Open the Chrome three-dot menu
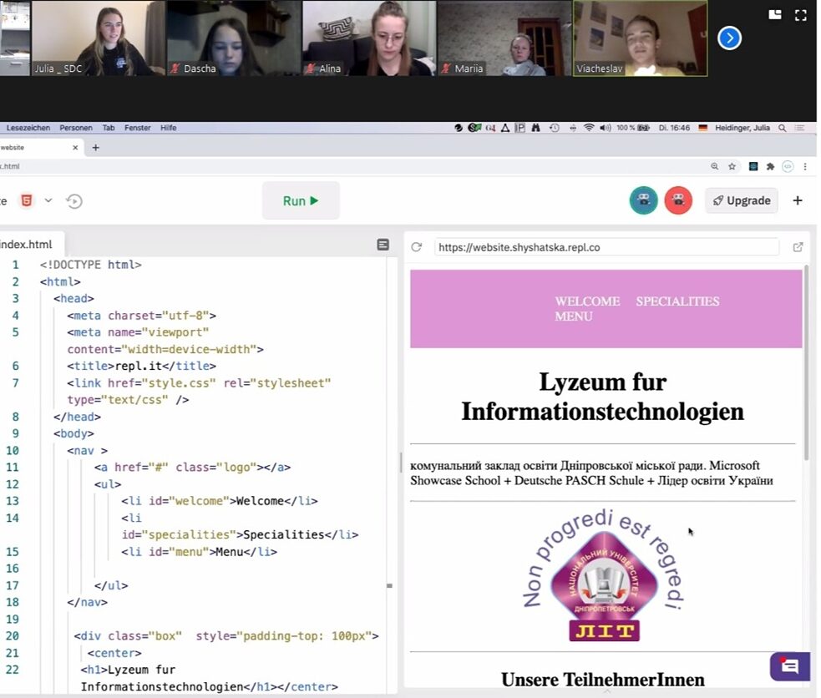Screen dimensions: 821x698 point(805,167)
